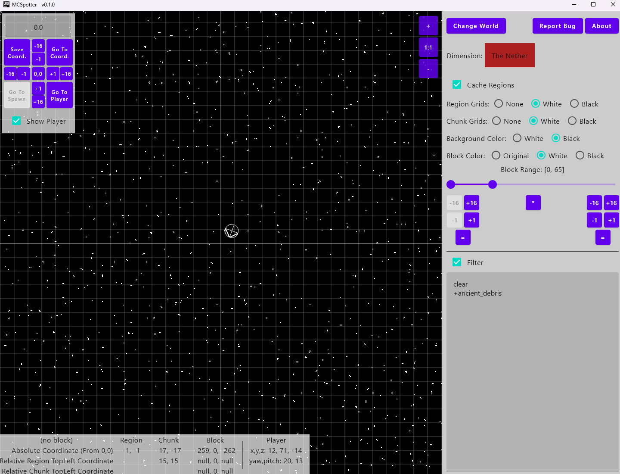Set Chunk Grids to None

tap(496, 121)
